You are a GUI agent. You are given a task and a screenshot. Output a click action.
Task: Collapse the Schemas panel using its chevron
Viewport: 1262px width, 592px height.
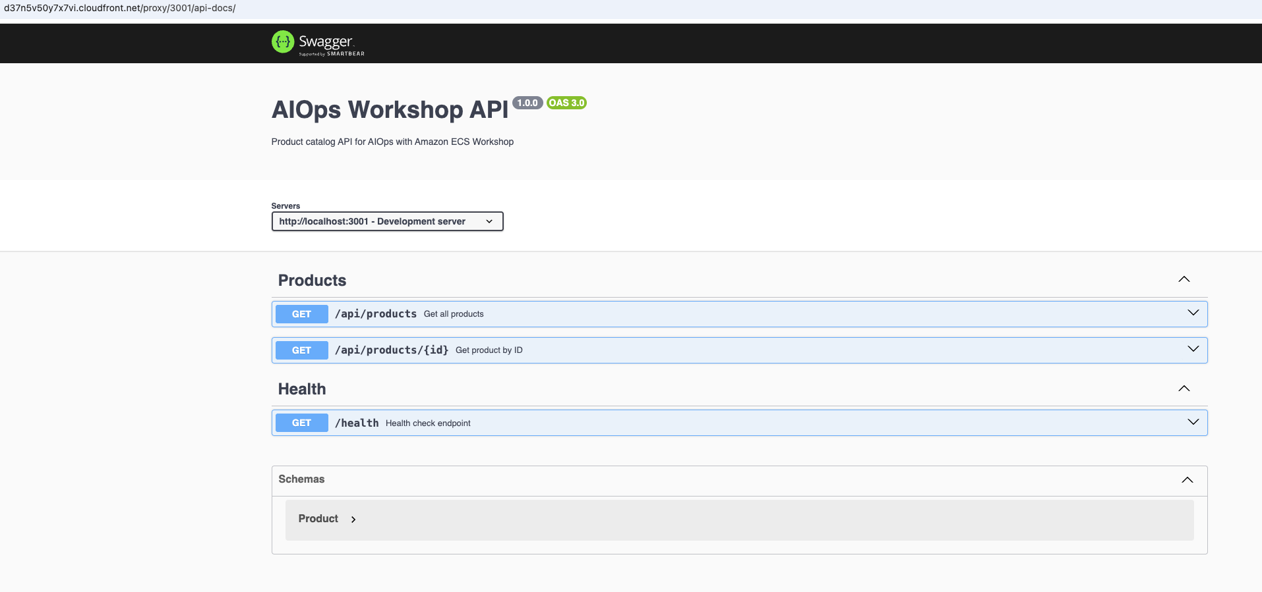[1187, 479]
